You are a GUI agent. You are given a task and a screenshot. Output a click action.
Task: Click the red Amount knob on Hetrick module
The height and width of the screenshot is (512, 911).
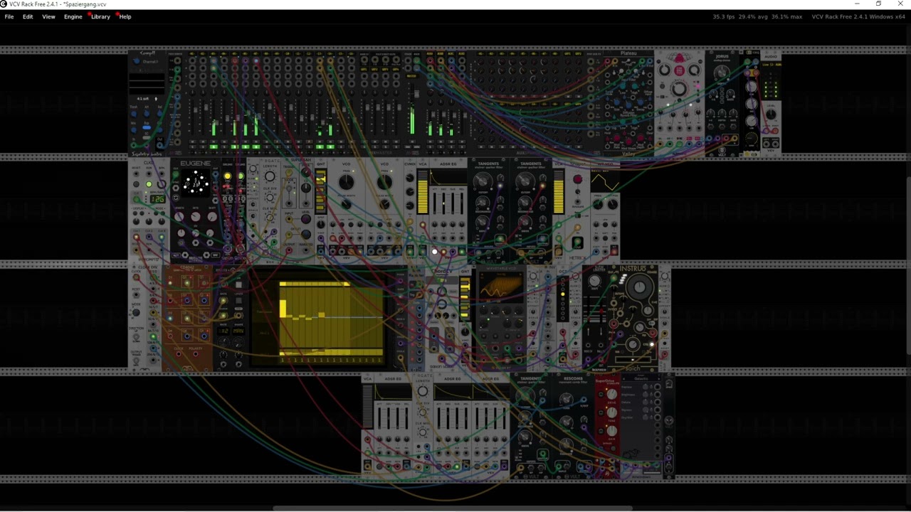(x=577, y=178)
